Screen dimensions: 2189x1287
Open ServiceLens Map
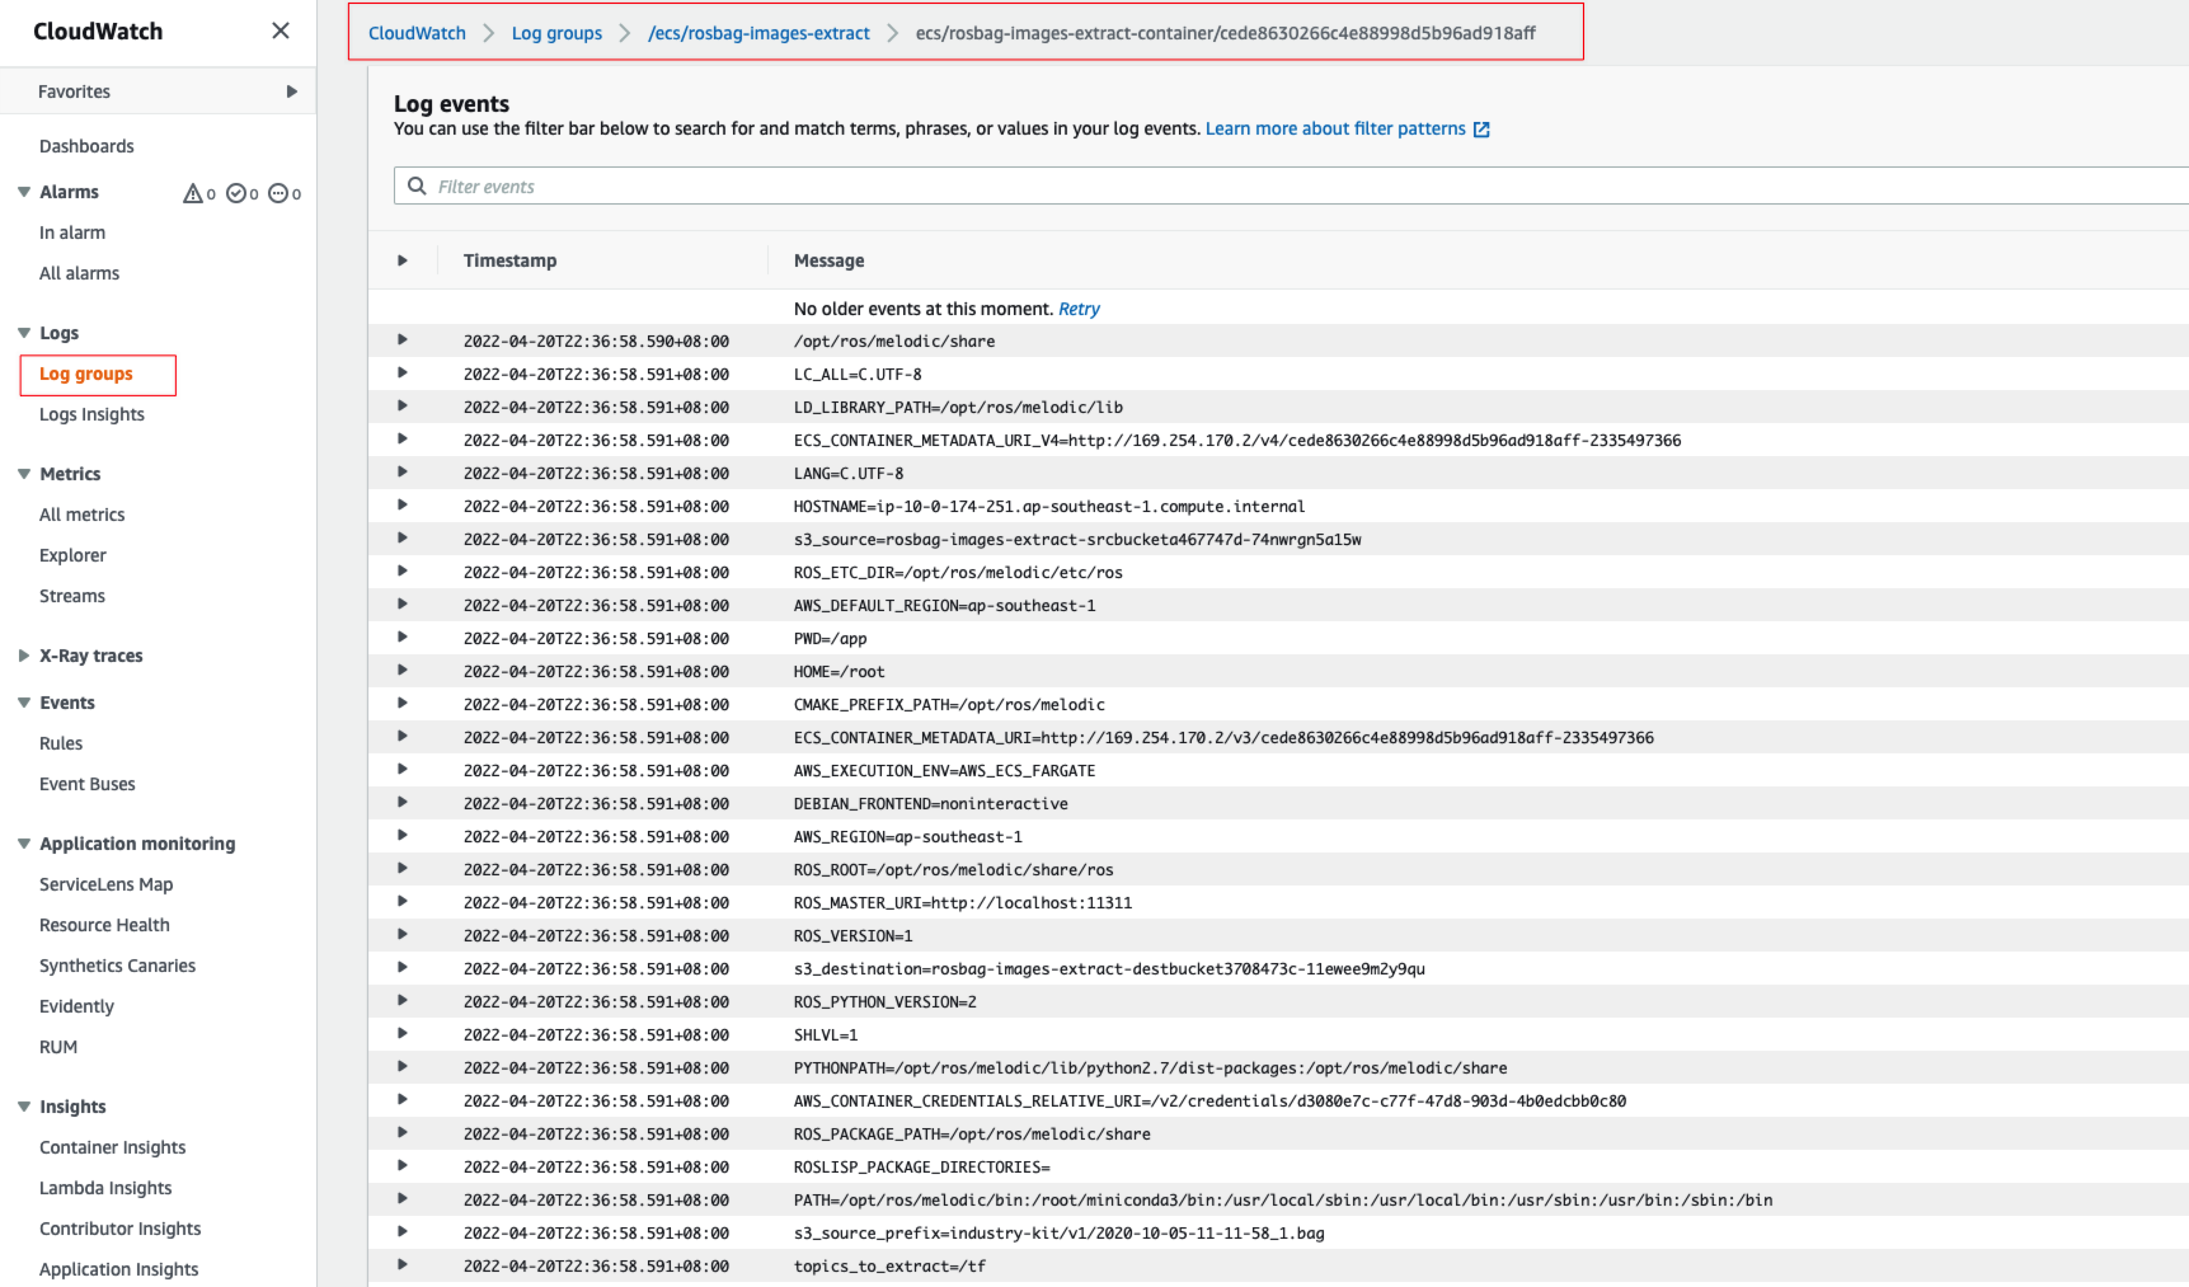pyautogui.click(x=106, y=884)
